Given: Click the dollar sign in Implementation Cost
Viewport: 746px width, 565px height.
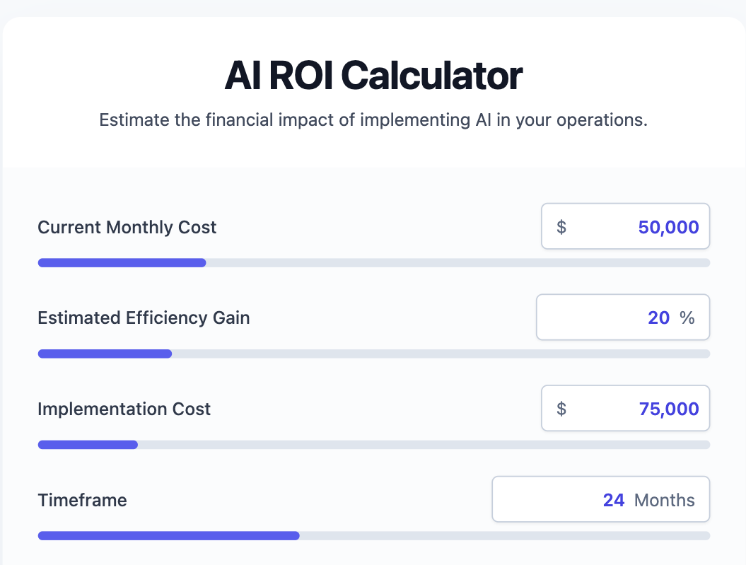Looking at the screenshot, I should [561, 409].
